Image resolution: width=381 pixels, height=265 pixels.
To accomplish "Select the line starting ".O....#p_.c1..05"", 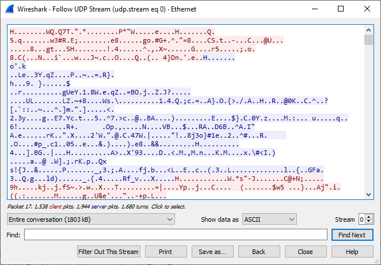I will coord(124,144).
